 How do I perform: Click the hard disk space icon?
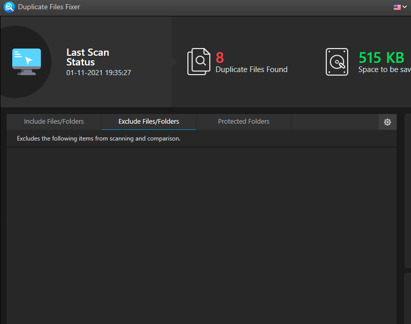coord(337,62)
